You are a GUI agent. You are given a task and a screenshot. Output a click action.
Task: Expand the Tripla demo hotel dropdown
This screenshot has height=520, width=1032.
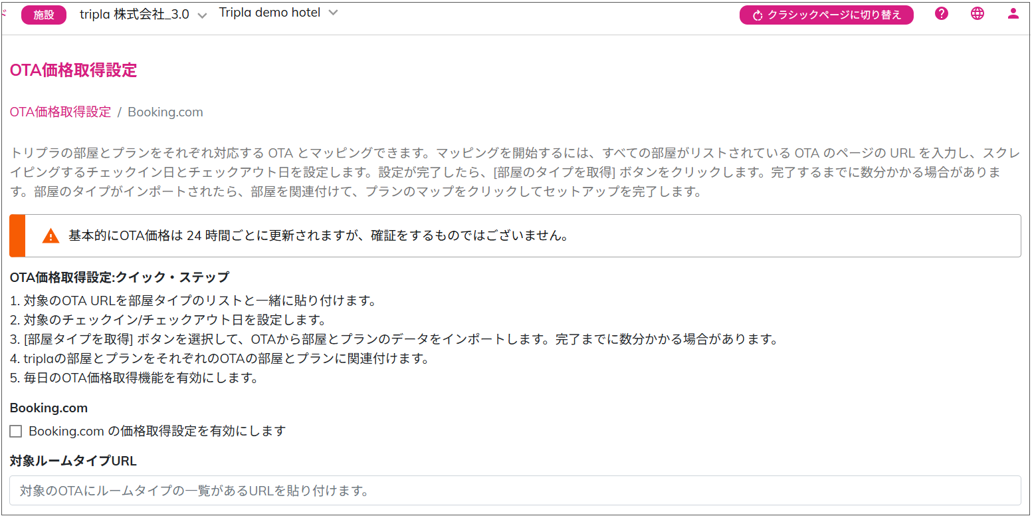[x=278, y=13]
